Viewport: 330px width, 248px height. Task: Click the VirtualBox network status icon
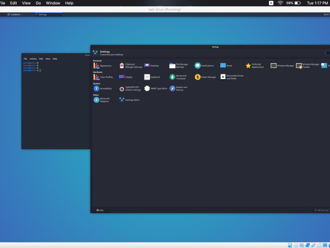coord(308,245)
